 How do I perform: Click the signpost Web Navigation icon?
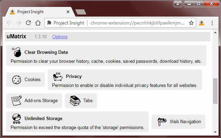coord(162,121)
